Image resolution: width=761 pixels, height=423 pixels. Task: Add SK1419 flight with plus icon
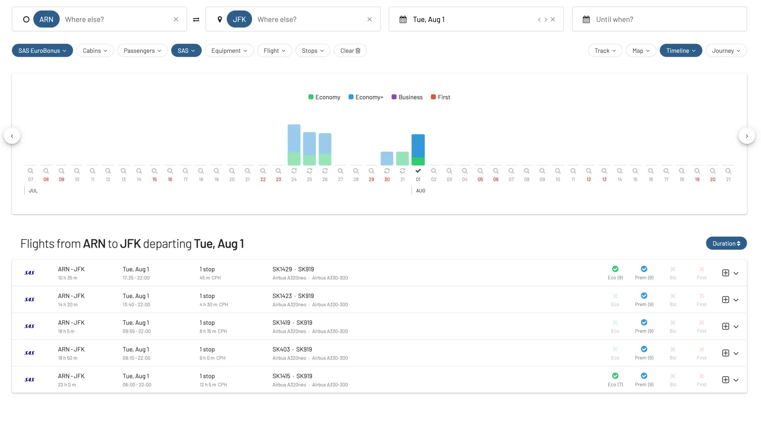click(726, 326)
